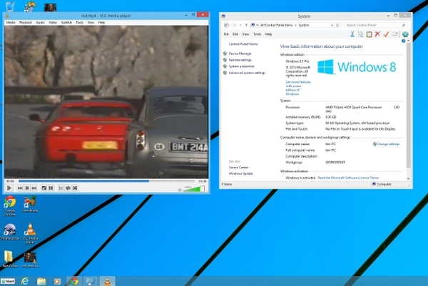The width and height of the screenshot is (428, 286).
Task: Open View menu in System window
Action: (245, 34)
